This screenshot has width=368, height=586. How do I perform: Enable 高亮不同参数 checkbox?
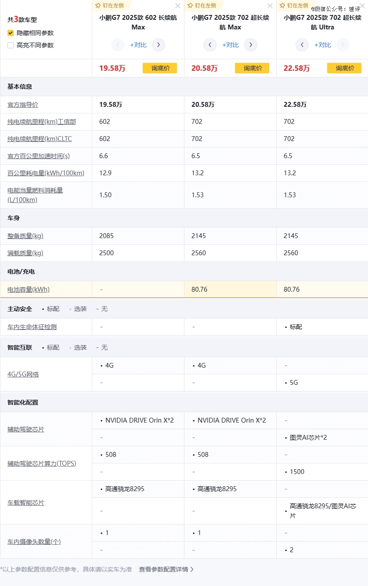(11, 45)
